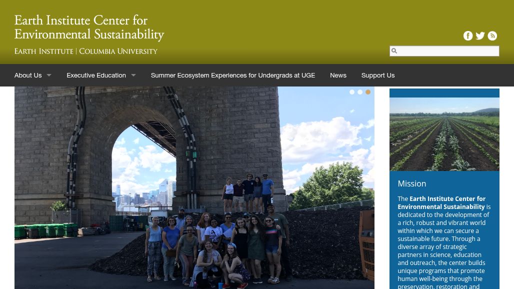This screenshot has height=289, width=514.
Task: Open the About Us menu item
Action: tap(28, 75)
